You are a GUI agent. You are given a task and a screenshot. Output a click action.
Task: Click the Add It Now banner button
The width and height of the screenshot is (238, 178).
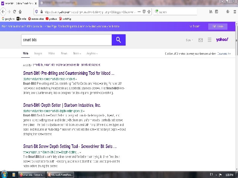point(218,26)
